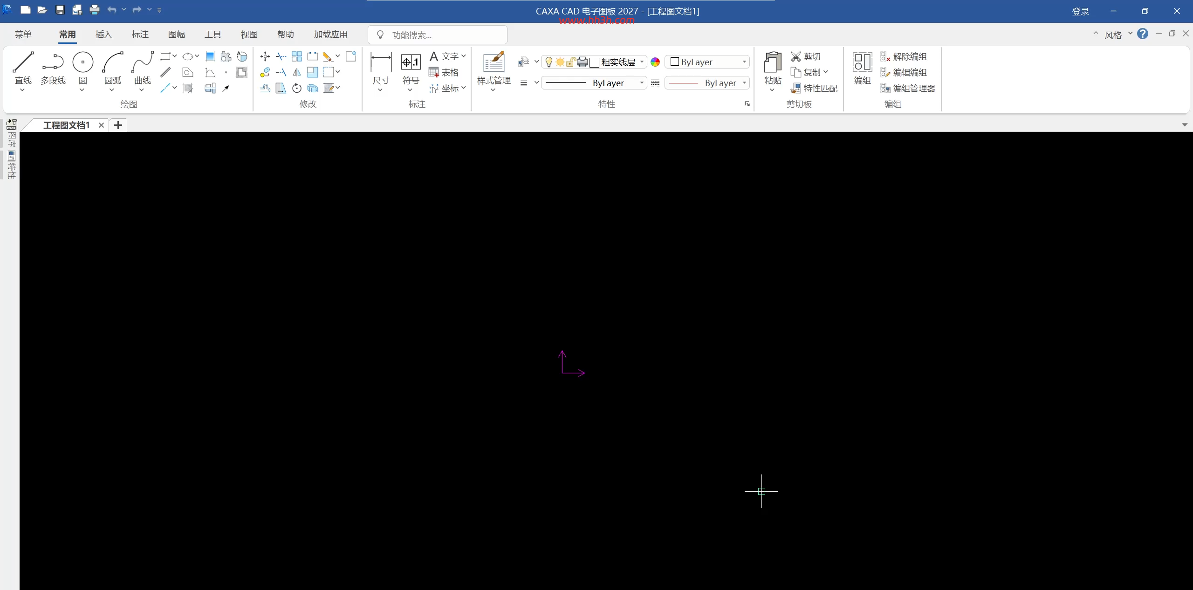Select the 圆弧 arc tool
Screen dimensions: 1193x590
pos(112,68)
